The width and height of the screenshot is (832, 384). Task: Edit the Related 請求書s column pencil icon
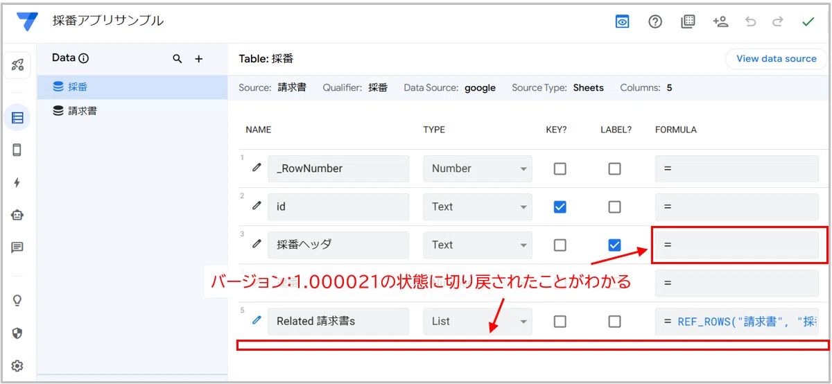(257, 320)
